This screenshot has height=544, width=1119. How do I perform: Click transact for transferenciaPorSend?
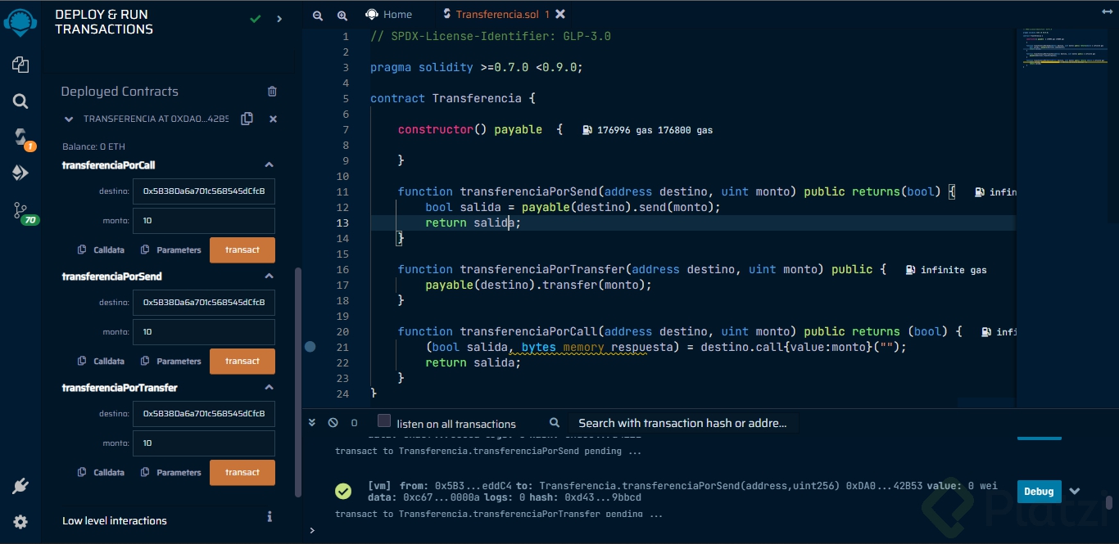tap(242, 361)
